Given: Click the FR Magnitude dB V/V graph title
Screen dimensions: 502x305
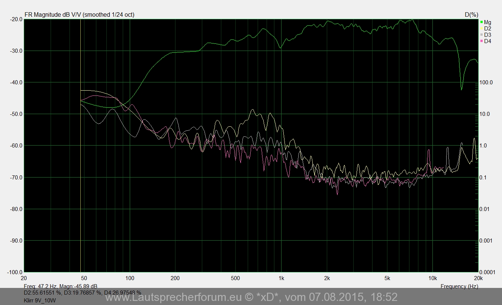Looking at the screenshot, I should pyautogui.click(x=79, y=15).
